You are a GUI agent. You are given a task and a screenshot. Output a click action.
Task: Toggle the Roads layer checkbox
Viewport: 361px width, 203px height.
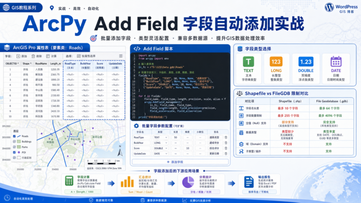[x=15, y=136]
